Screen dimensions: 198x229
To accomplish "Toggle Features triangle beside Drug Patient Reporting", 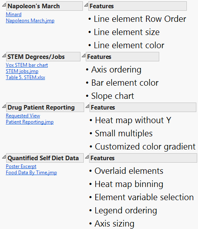I will pos(87,106).
